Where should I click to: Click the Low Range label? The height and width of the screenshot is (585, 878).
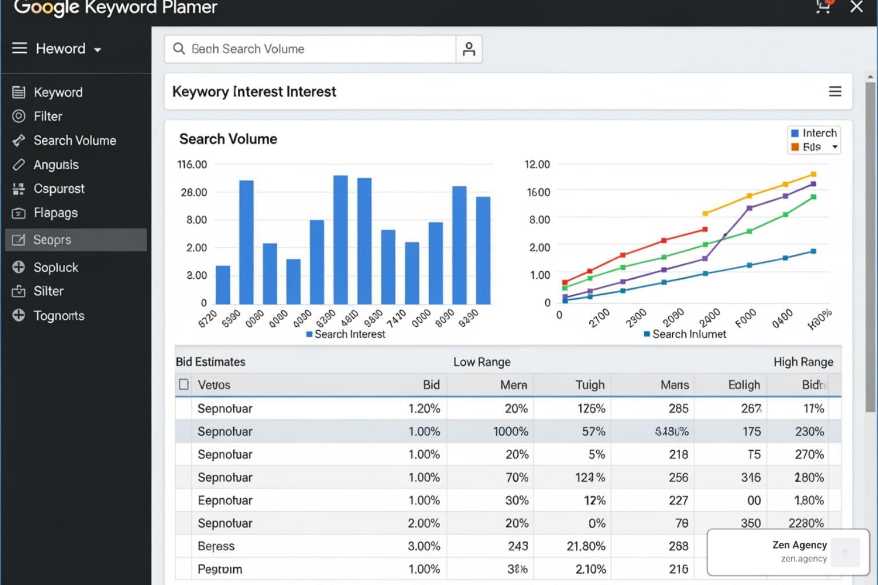482,362
